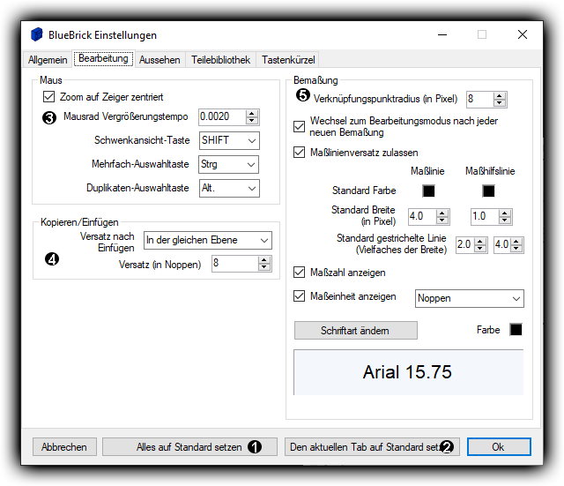Toggle Maßzahl anzeigen checkbox
564x486 pixels.
pyautogui.click(x=300, y=273)
